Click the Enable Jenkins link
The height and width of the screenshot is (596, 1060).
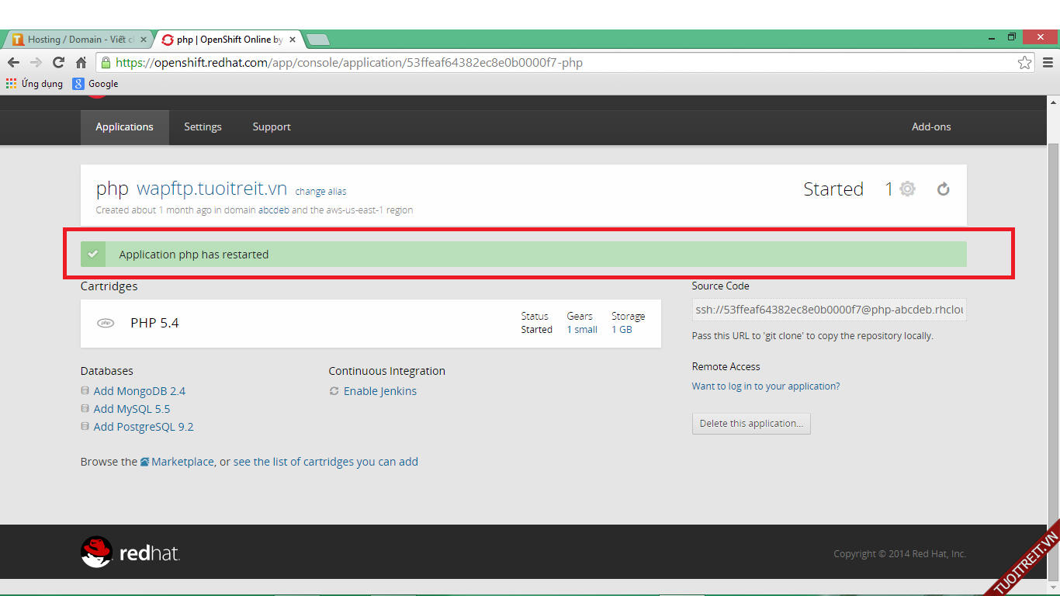(379, 391)
